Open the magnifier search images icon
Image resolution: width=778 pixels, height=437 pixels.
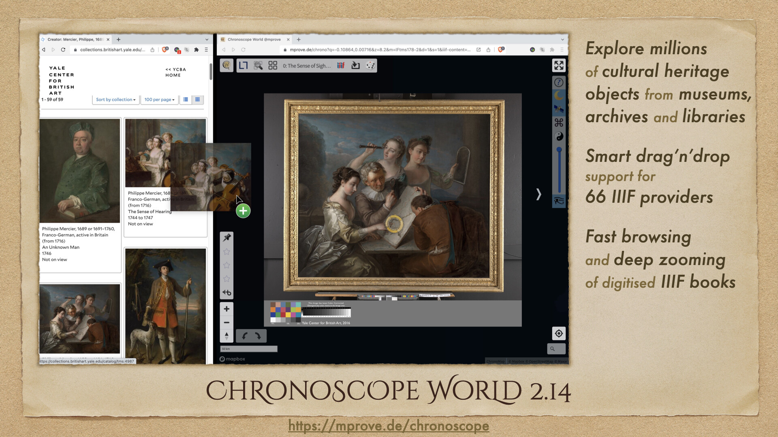point(258,65)
